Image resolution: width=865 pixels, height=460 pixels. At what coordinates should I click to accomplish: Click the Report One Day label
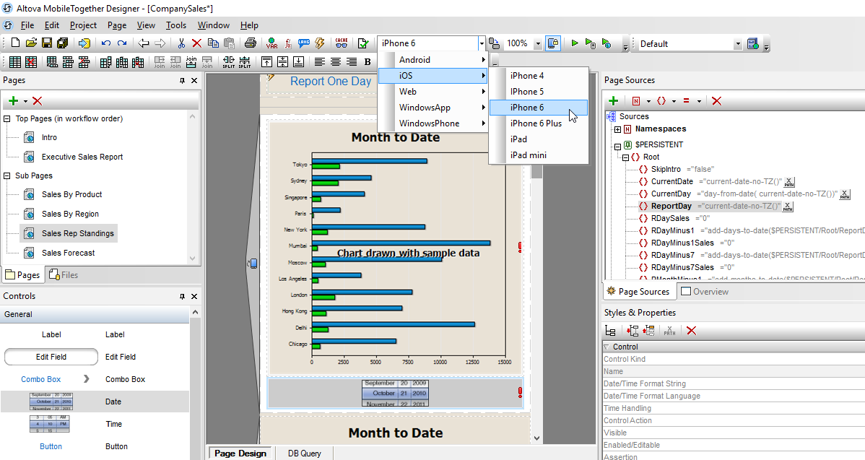(x=331, y=82)
